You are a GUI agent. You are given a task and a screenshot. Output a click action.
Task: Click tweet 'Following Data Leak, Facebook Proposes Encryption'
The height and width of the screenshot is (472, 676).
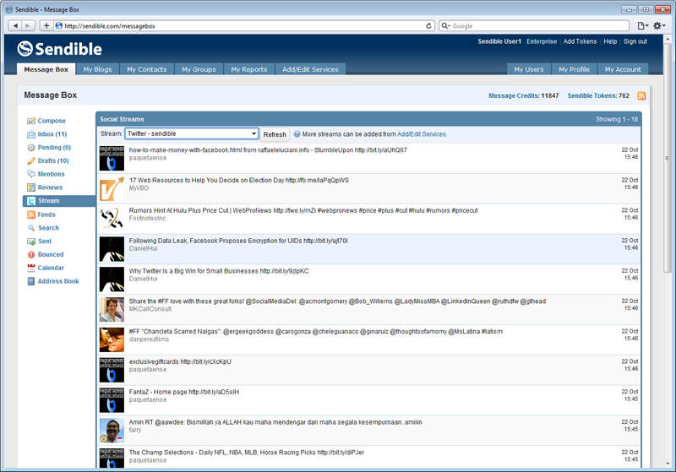[238, 241]
